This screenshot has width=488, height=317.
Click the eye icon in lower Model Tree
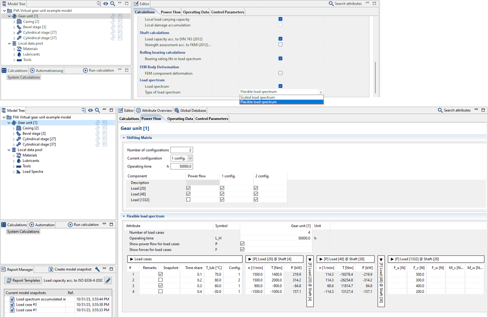pos(90,110)
